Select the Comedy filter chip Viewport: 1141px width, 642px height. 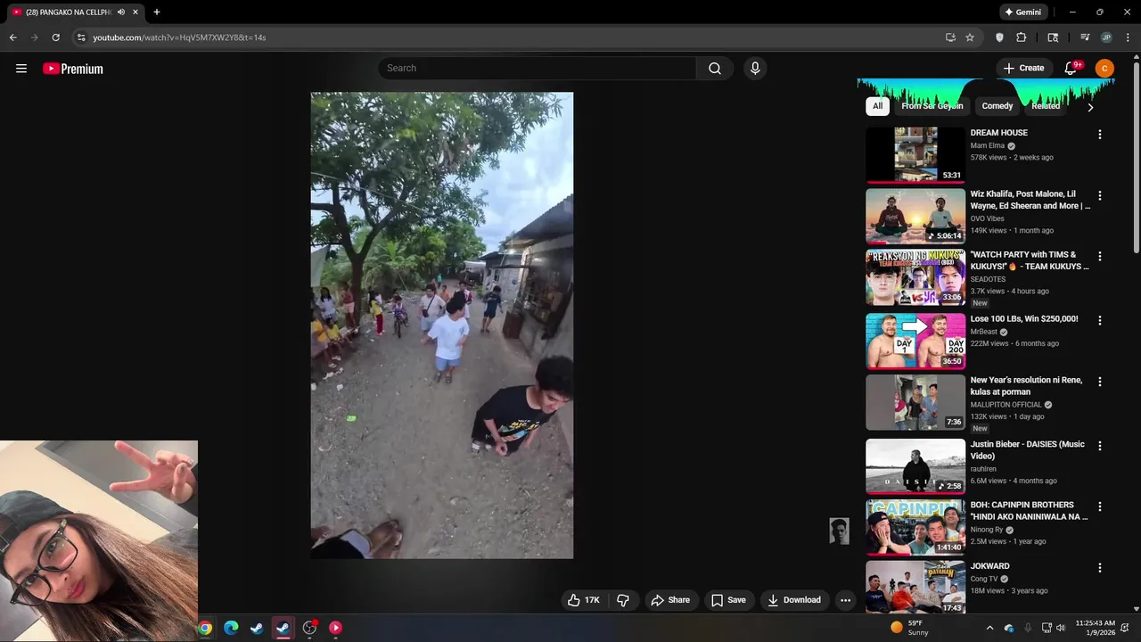pyautogui.click(x=997, y=106)
